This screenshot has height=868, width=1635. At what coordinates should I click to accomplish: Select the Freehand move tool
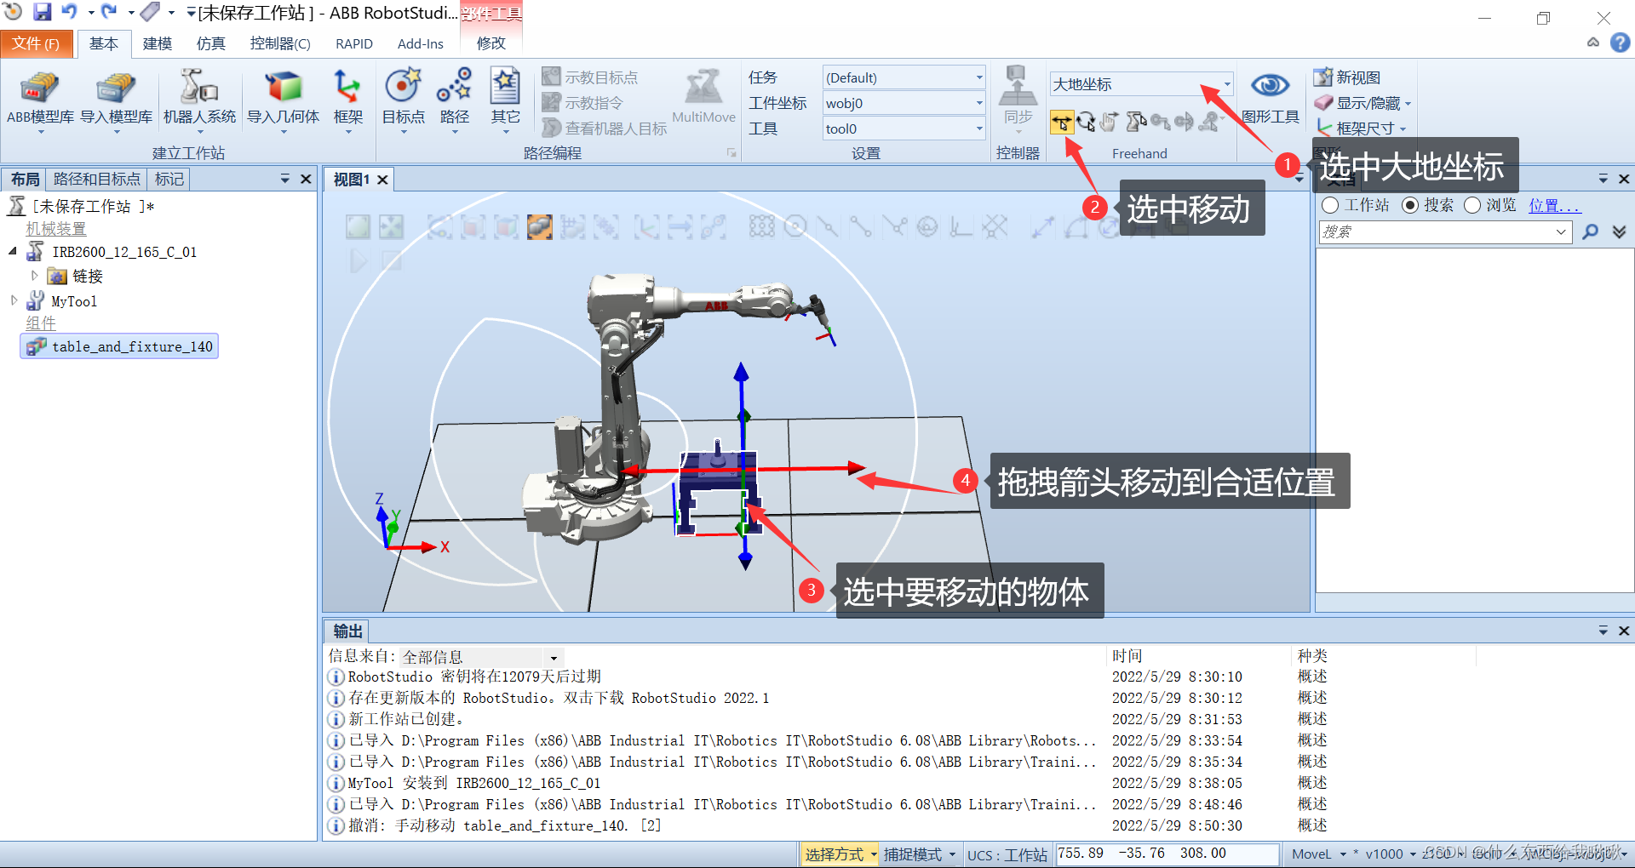click(1061, 123)
